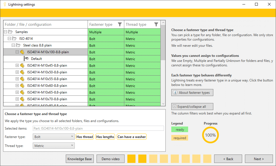
Task: Click the filter icon on Fastener type column
Action: [120, 24]
